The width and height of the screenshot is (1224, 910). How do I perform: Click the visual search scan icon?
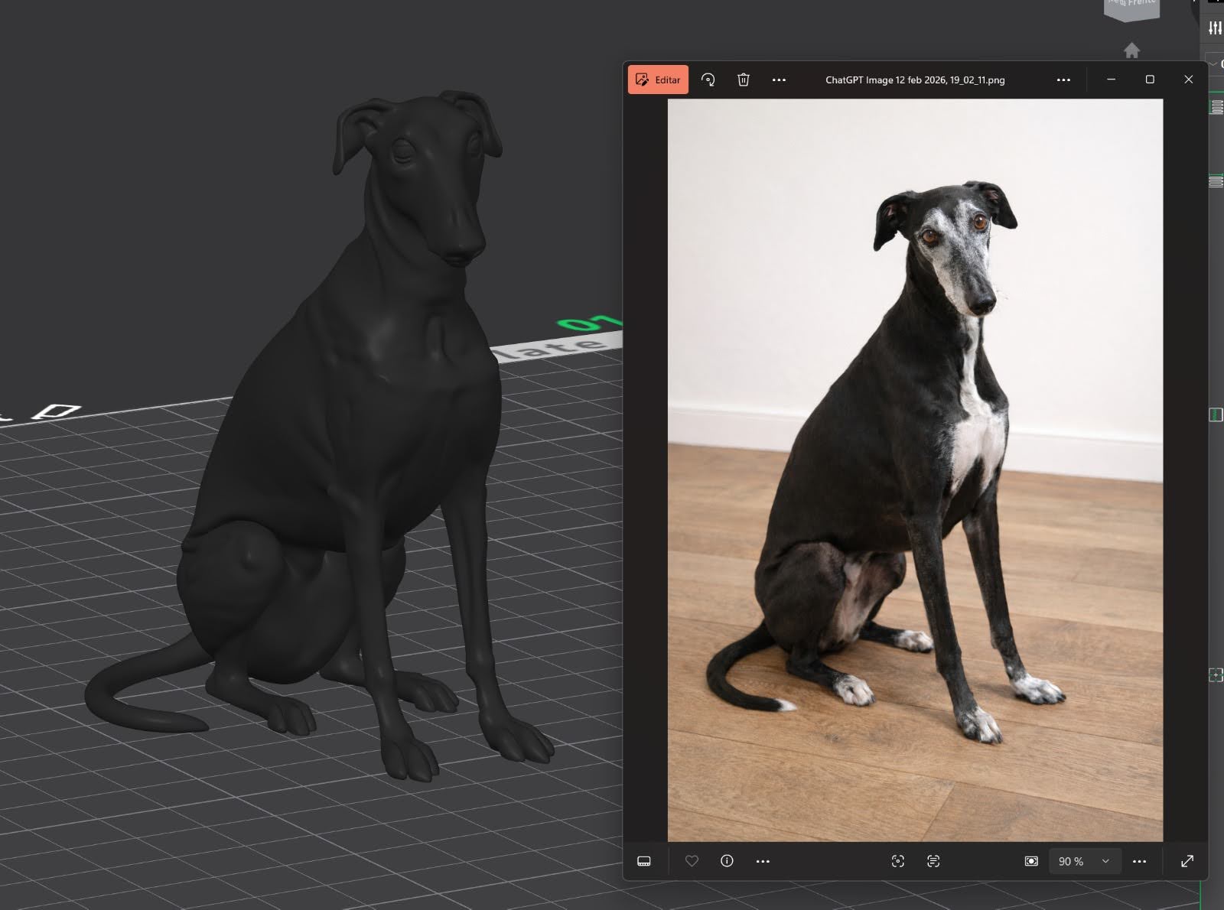pyautogui.click(x=898, y=861)
